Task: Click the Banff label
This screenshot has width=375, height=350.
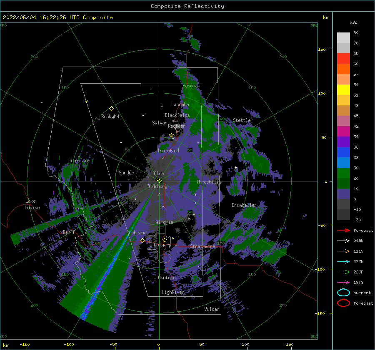Action: tap(69, 232)
